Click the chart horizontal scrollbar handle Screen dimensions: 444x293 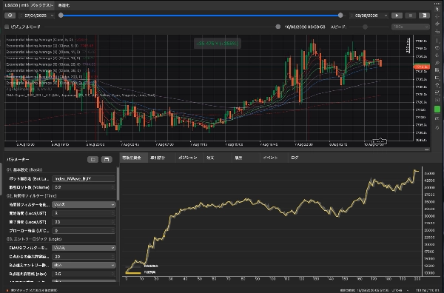click(x=427, y=149)
